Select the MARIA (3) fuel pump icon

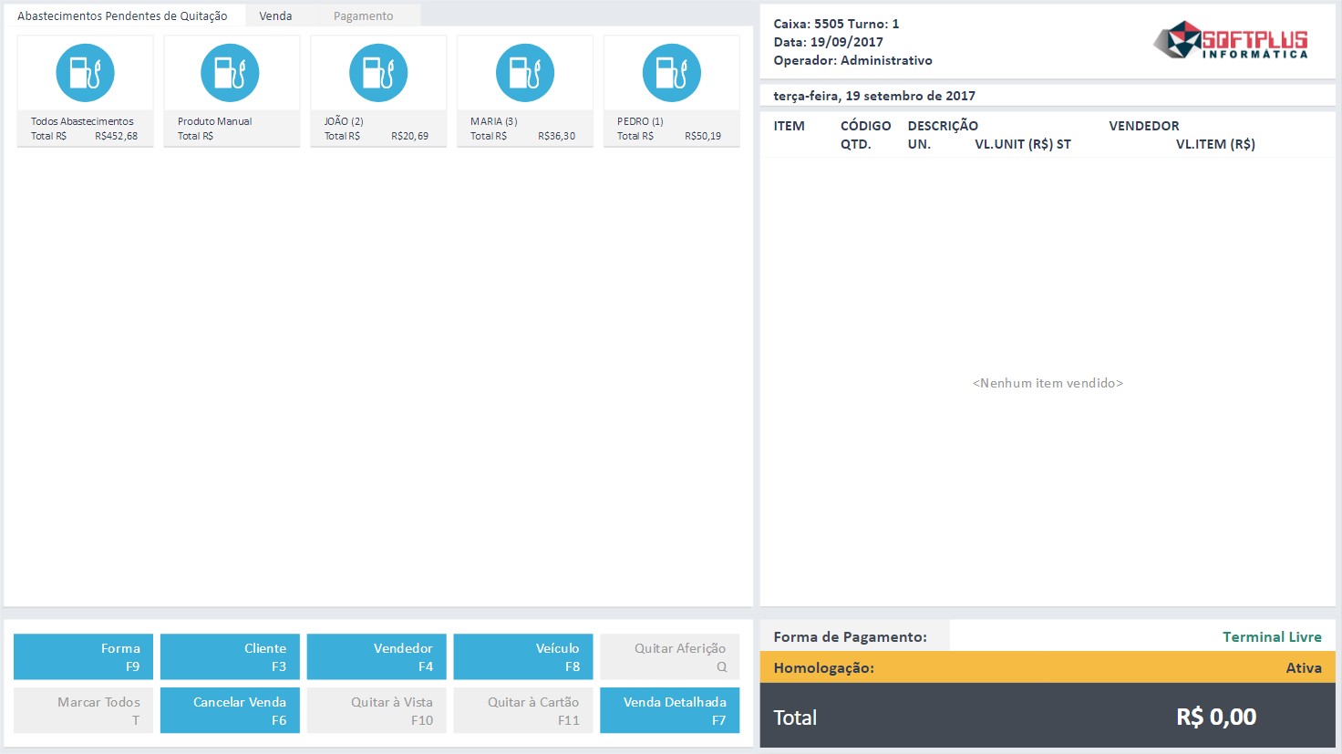525,73
